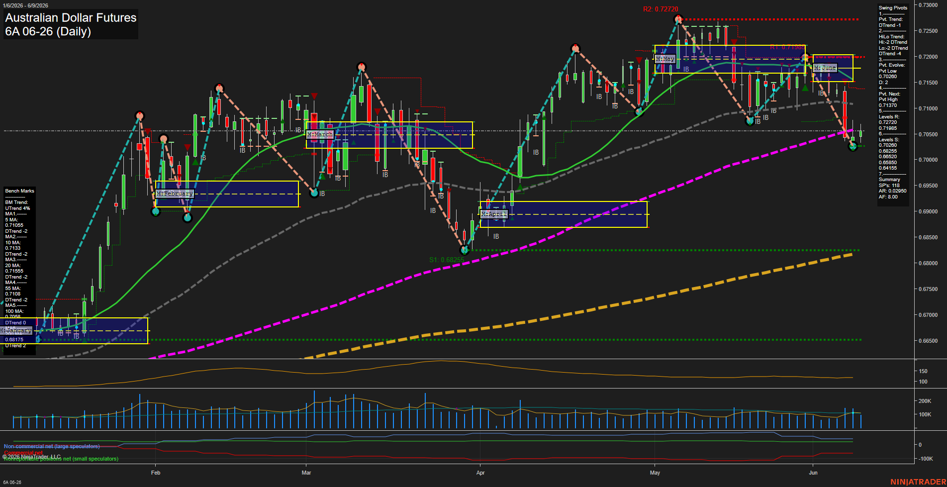Click the 0.67000 price axis label

(928, 315)
